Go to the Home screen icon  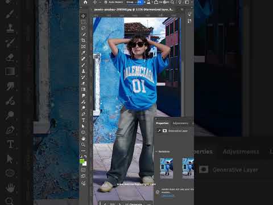point(85,2)
